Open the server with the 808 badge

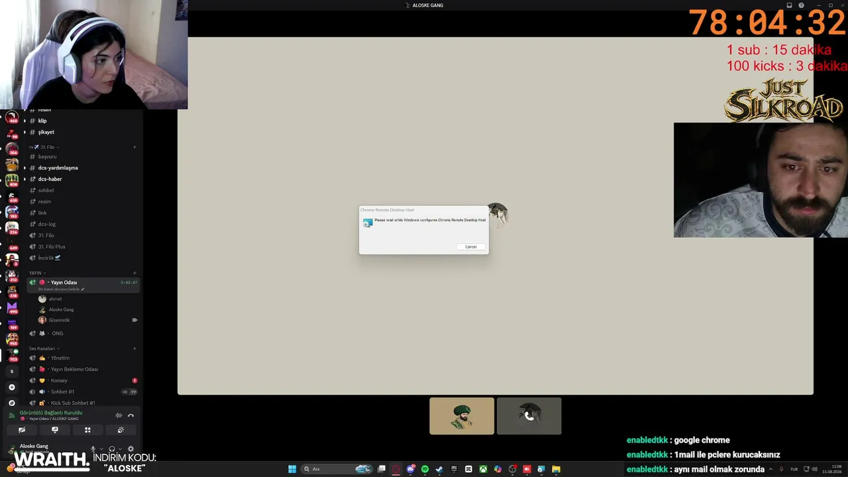click(x=11, y=180)
